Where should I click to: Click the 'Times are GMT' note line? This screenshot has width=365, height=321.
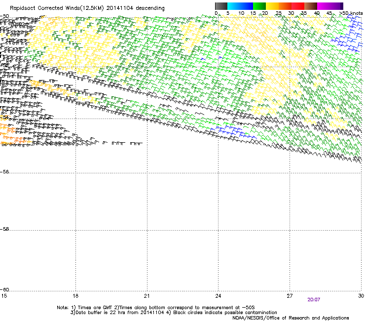(156, 308)
